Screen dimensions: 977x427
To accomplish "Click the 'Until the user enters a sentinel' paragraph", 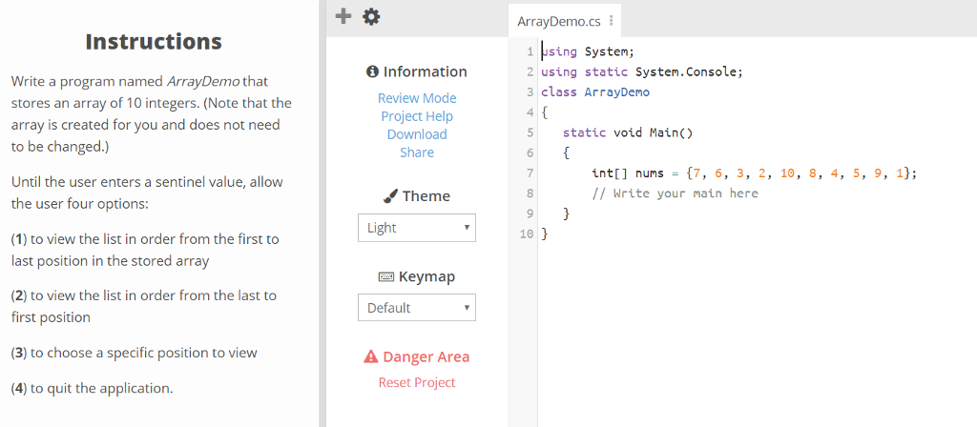I will click(x=147, y=193).
